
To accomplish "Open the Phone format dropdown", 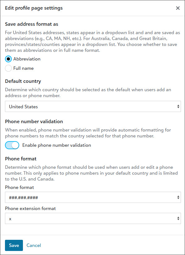I will (93, 197).
